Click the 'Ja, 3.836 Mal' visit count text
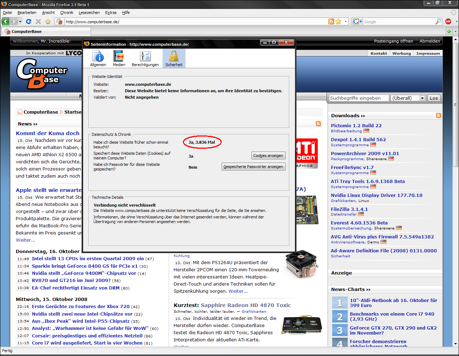Image resolution: width=459 pixels, height=356 pixels. 202,142
